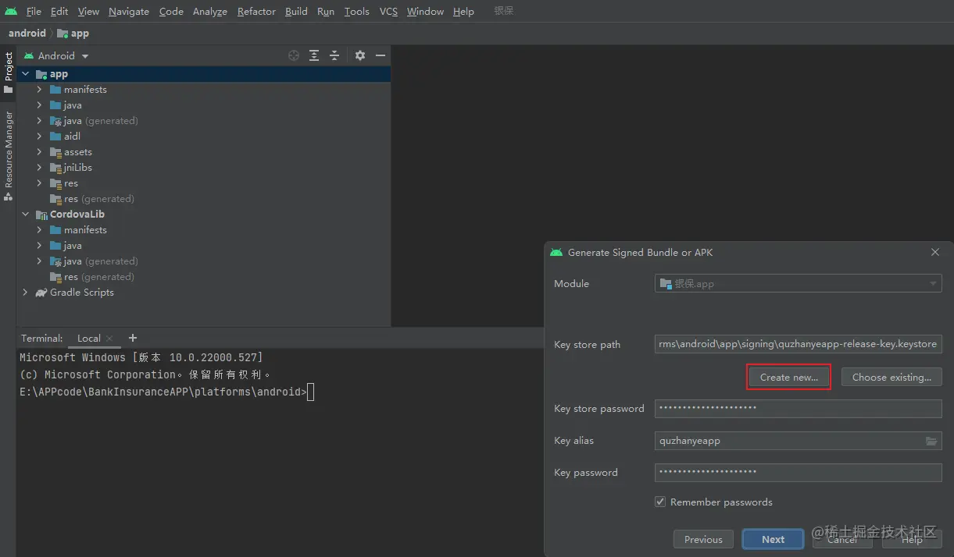The width and height of the screenshot is (954, 557).
Task: Click Create new... keystore button
Action: [788, 377]
